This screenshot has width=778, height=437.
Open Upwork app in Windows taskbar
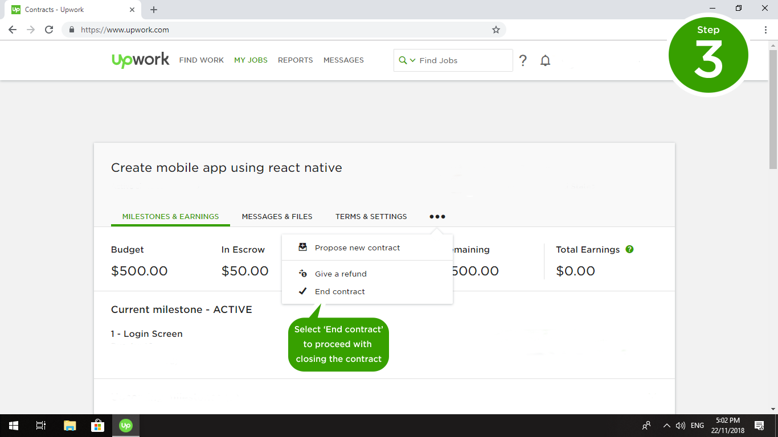coord(126,425)
